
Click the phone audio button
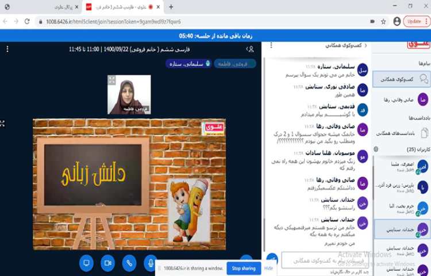(x=129, y=263)
